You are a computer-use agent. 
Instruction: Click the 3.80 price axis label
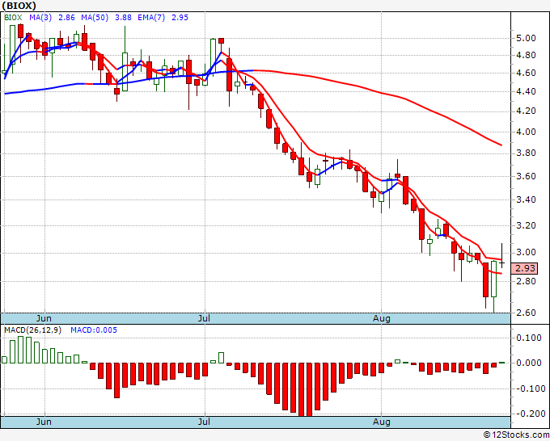pos(526,153)
